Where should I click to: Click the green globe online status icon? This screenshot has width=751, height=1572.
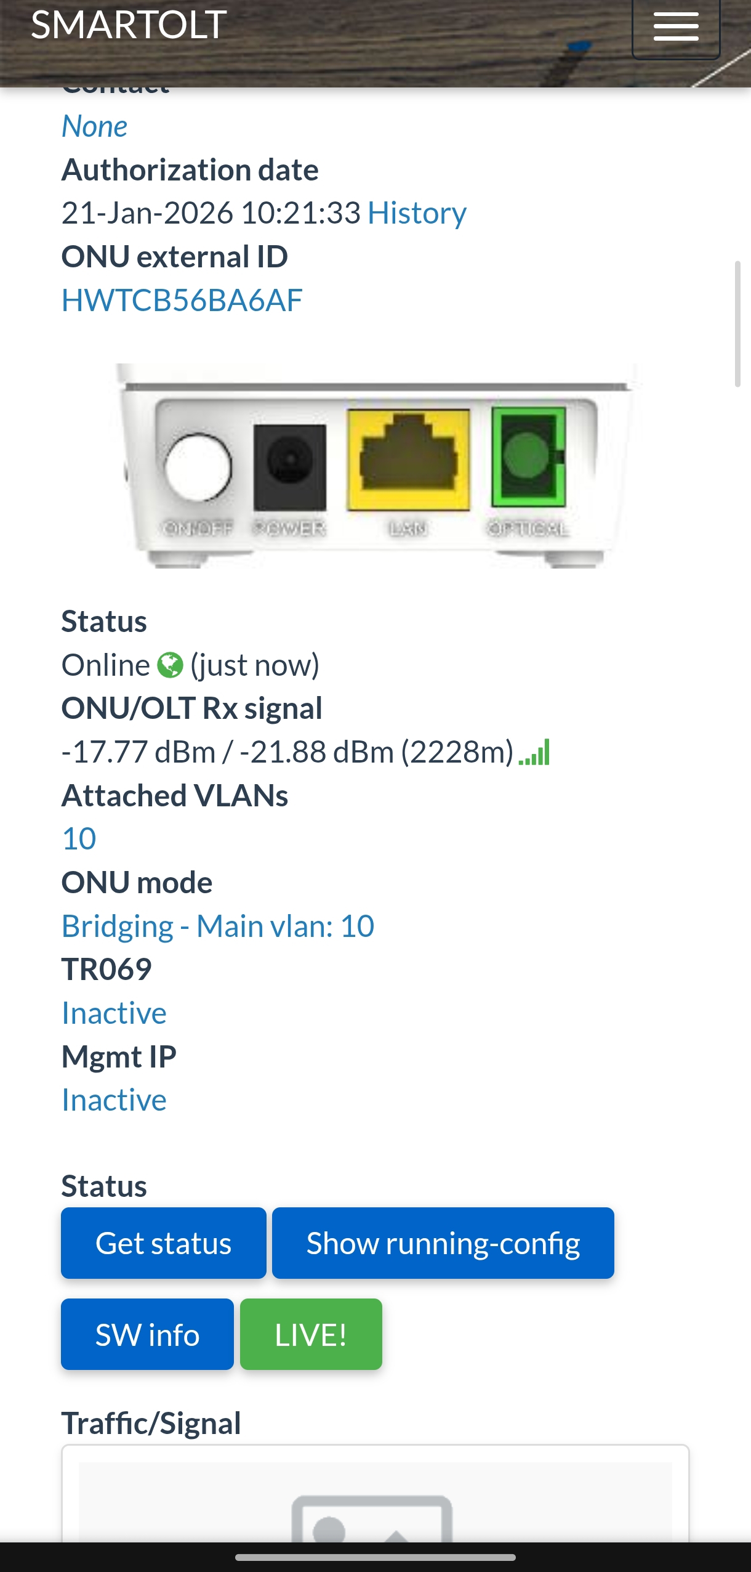click(x=170, y=665)
